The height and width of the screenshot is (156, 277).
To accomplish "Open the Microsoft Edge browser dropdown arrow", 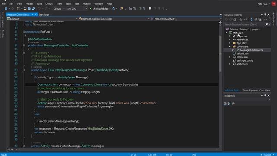I will 110,9.
